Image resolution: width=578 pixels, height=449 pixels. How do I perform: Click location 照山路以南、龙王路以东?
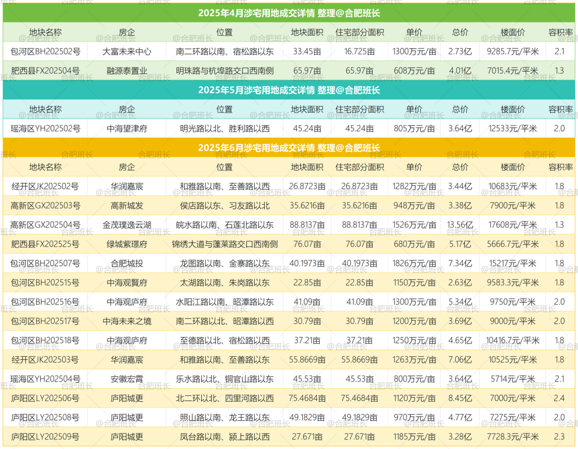point(225,418)
